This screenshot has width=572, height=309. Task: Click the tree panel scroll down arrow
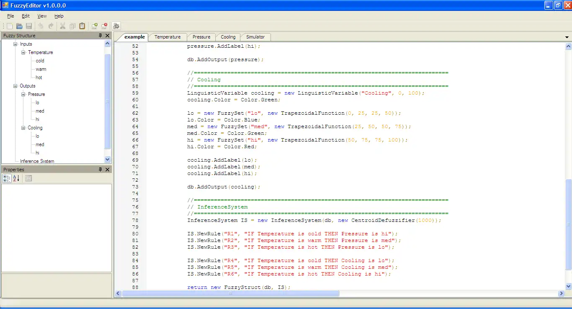click(x=107, y=159)
